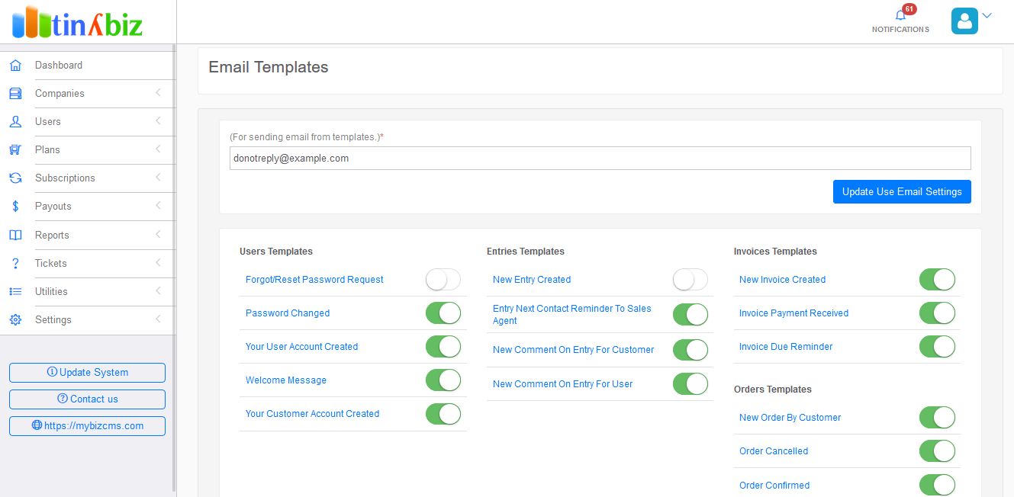
Task: Open the Welcome Message template link
Action: point(286,380)
